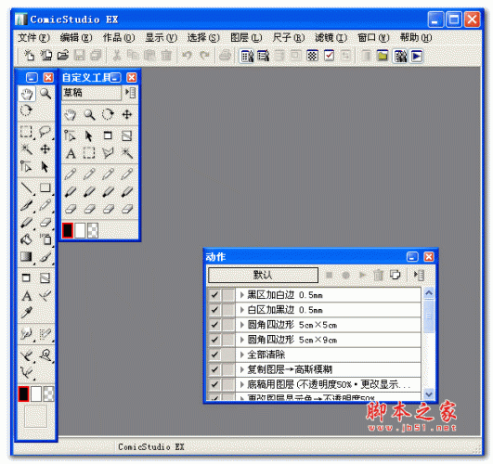Open the 帮助(H) menu

click(416, 38)
